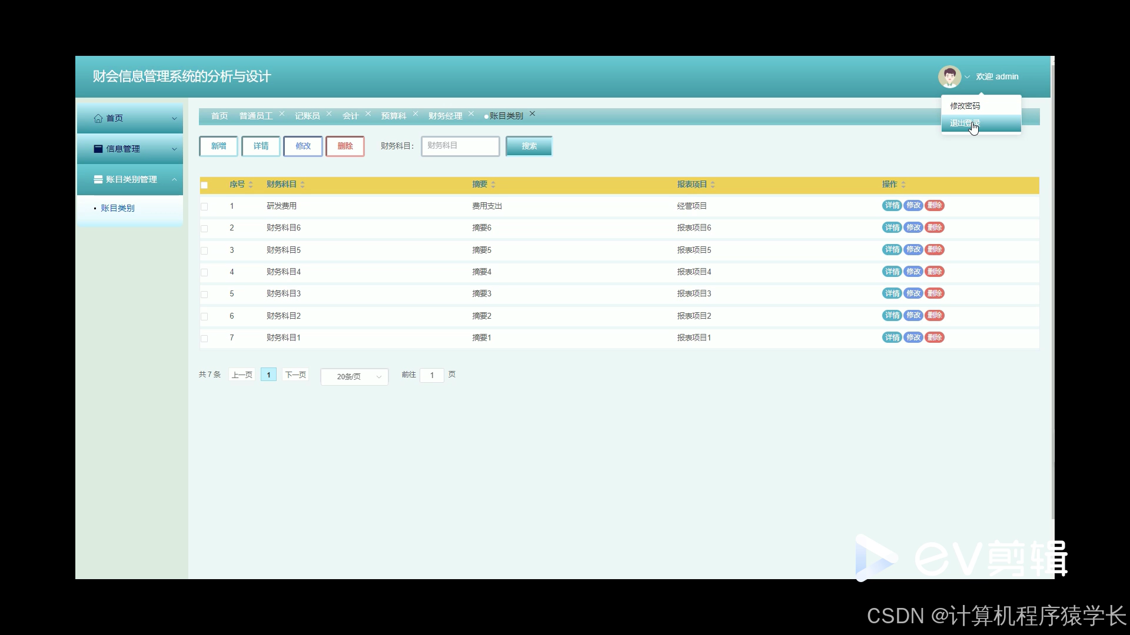Open the 20条/页 page size dropdown
Image resolution: width=1130 pixels, height=635 pixels.
[x=354, y=376]
